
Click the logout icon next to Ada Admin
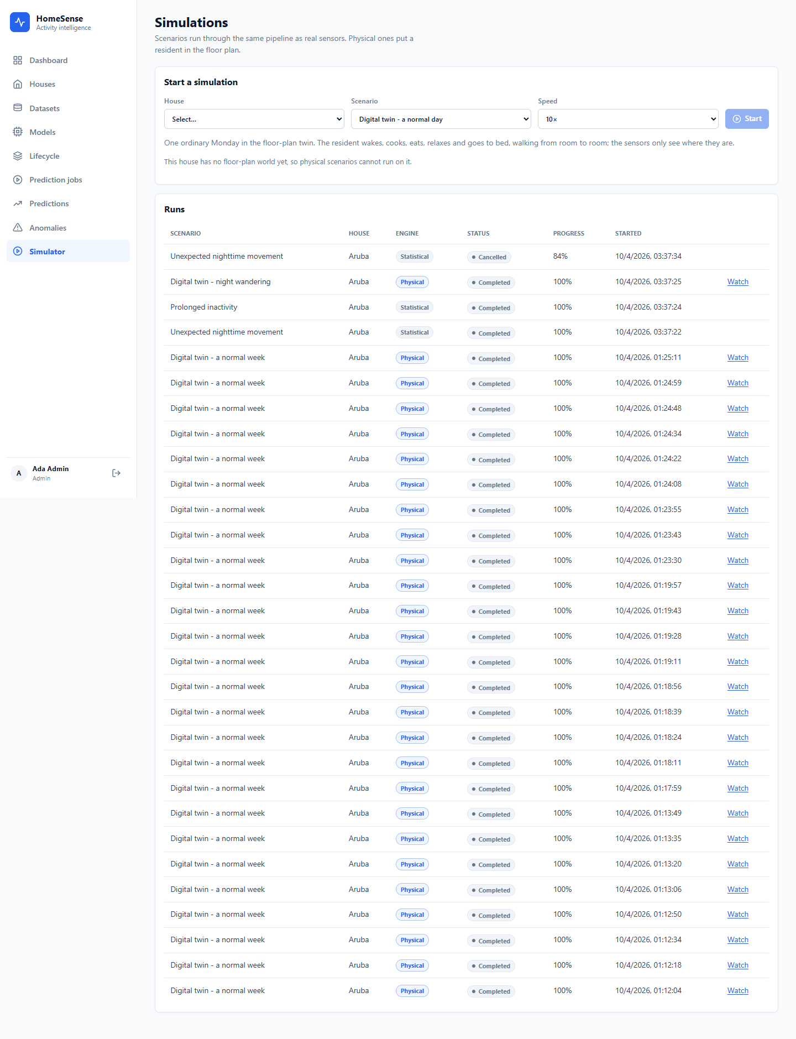[x=116, y=473]
